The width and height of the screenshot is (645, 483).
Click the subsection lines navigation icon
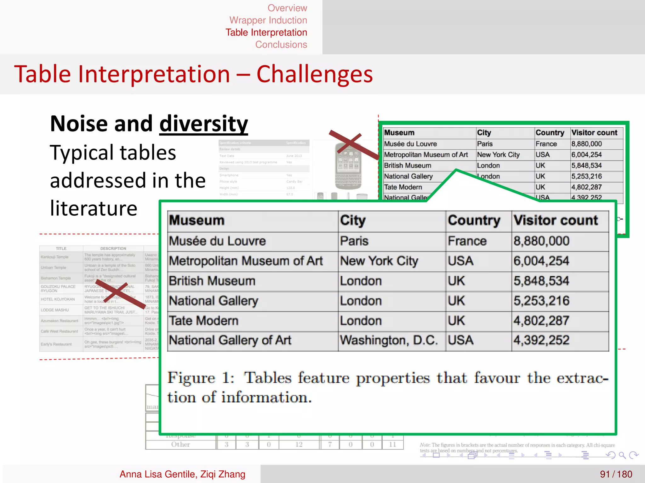coord(511,455)
